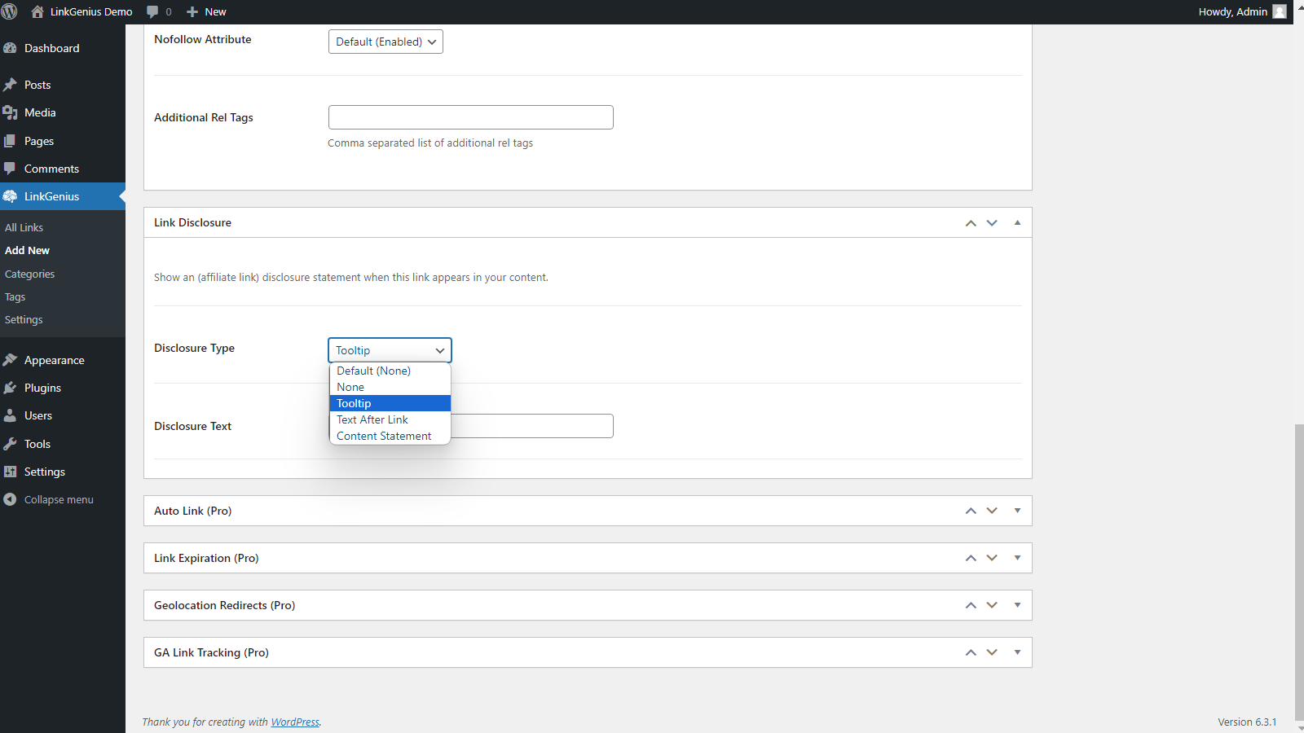Viewport: 1304px width, 733px height.
Task: Click the Version 6.3.1 text
Action: point(1247,722)
